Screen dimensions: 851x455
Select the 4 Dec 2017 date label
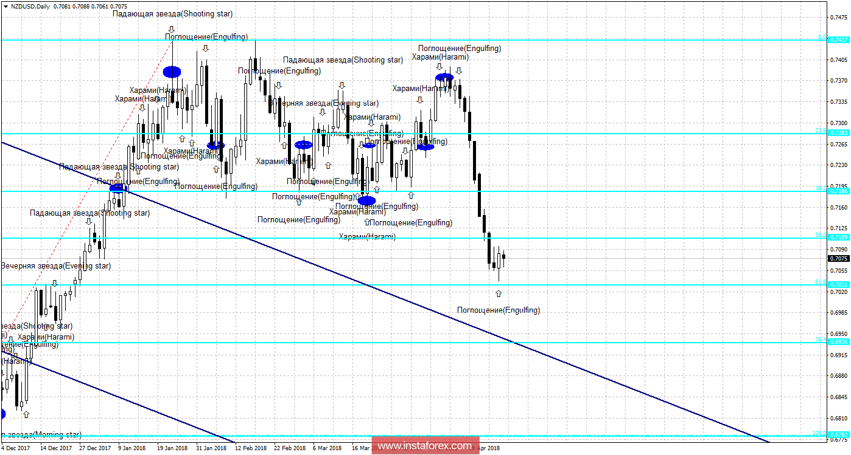tap(16, 448)
